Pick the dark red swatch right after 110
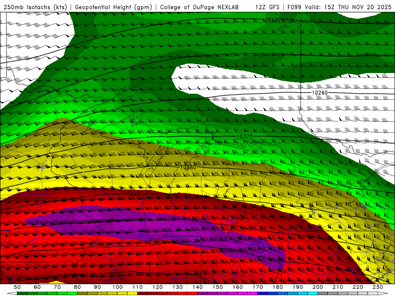 pyautogui.click(x=142, y=294)
